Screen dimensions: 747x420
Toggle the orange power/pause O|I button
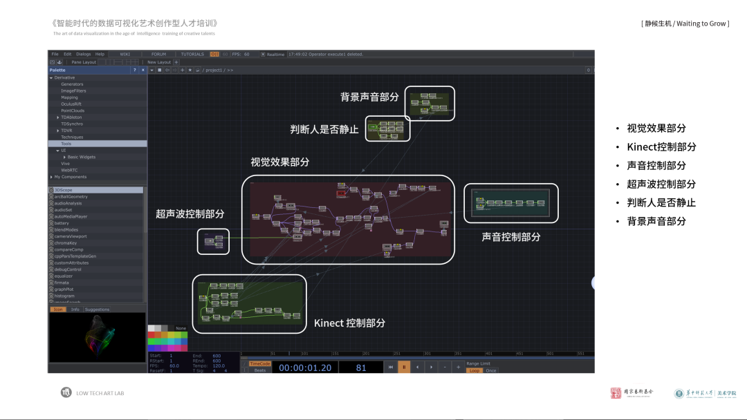click(x=214, y=54)
